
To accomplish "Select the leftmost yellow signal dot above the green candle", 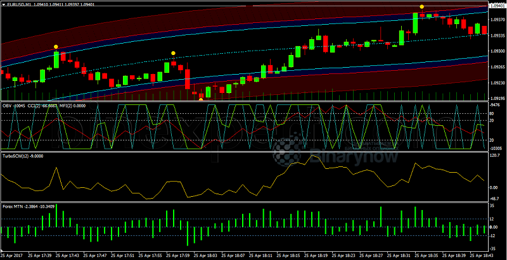I will pos(56,47).
